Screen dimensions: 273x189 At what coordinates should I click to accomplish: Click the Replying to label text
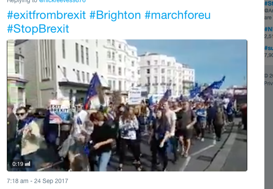(22, 1)
